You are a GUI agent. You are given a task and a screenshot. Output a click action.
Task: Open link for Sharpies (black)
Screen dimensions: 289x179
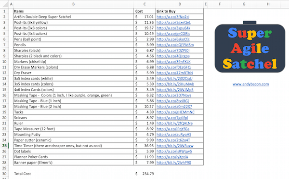tap(173, 50)
